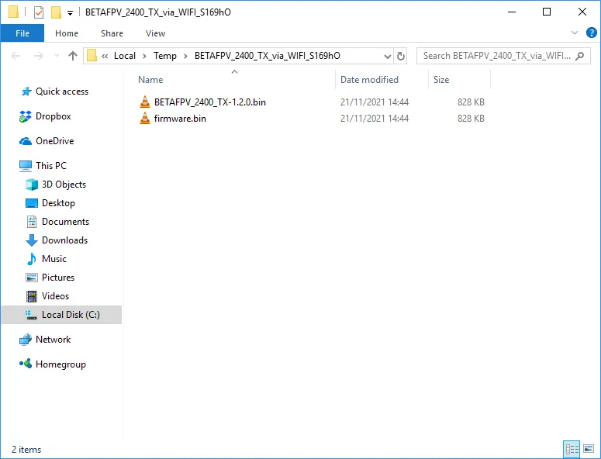Open the View ribbon tab

click(x=155, y=33)
